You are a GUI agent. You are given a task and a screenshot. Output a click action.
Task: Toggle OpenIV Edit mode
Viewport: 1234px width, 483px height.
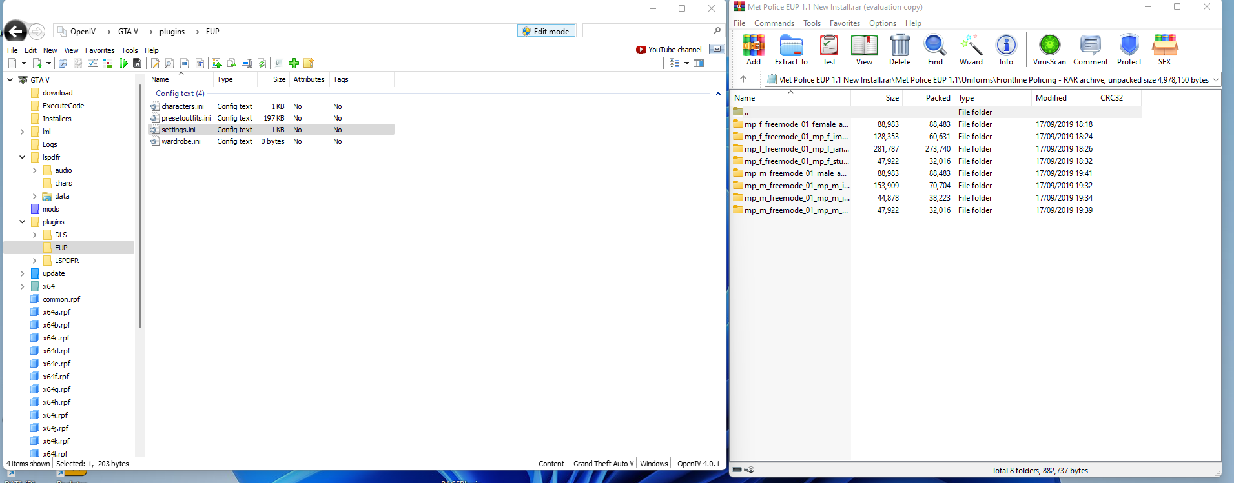[546, 31]
